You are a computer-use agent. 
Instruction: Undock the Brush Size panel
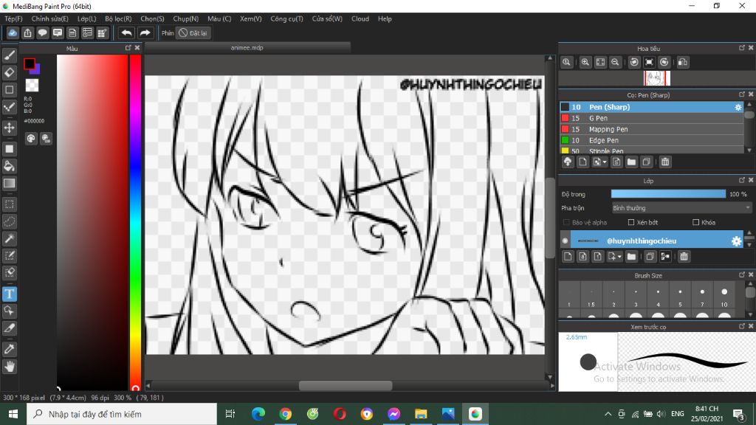[x=742, y=274]
